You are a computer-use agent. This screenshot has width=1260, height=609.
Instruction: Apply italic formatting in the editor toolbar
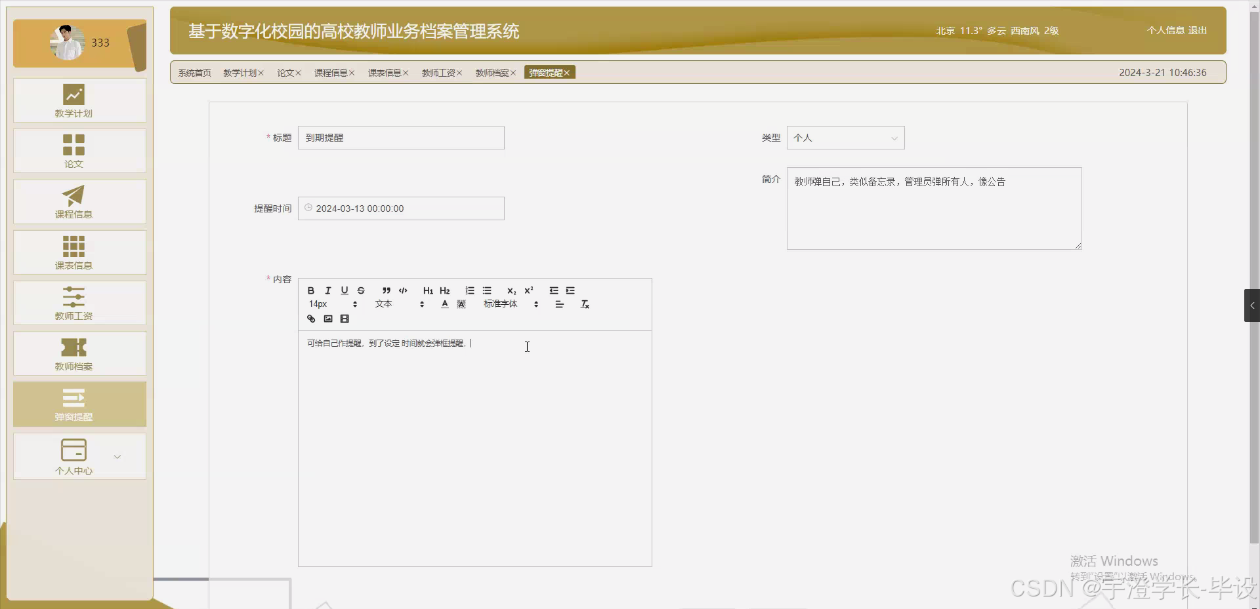(x=327, y=290)
